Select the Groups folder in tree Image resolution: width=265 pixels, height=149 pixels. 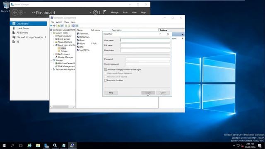pyautogui.click(x=64, y=51)
